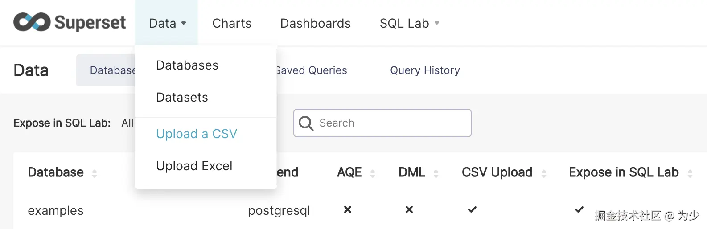Click the AQE cross icon for examples

[x=348, y=209]
